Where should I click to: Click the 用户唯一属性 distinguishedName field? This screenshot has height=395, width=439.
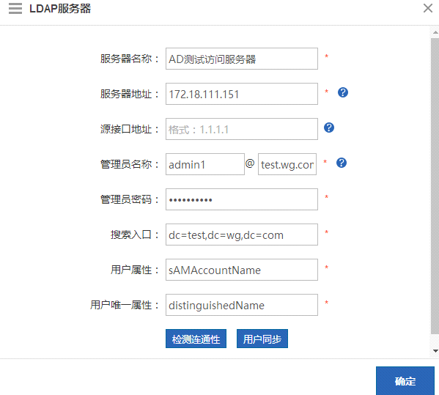pos(242,305)
